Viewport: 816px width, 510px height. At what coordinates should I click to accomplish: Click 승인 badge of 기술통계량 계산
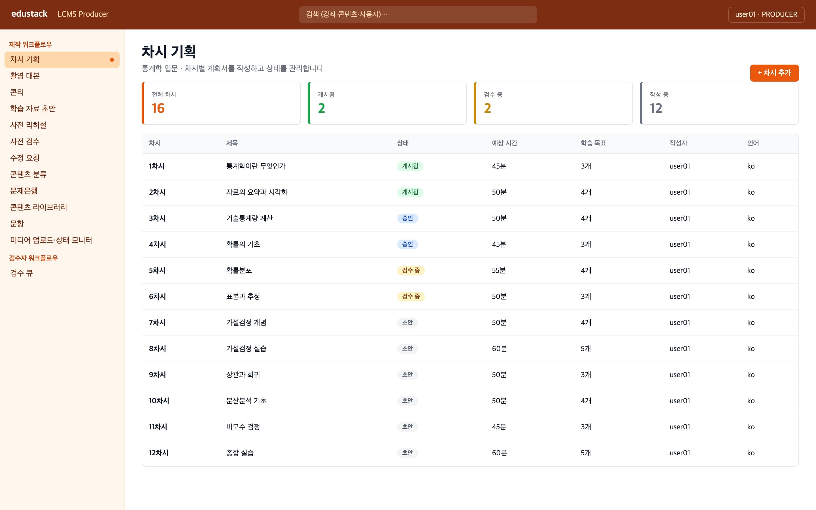(x=407, y=218)
